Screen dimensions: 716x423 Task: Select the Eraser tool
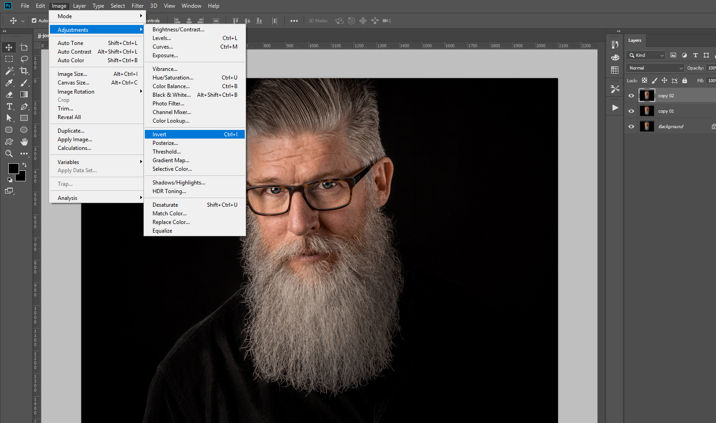pyautogui.click(x=9, y=95)
